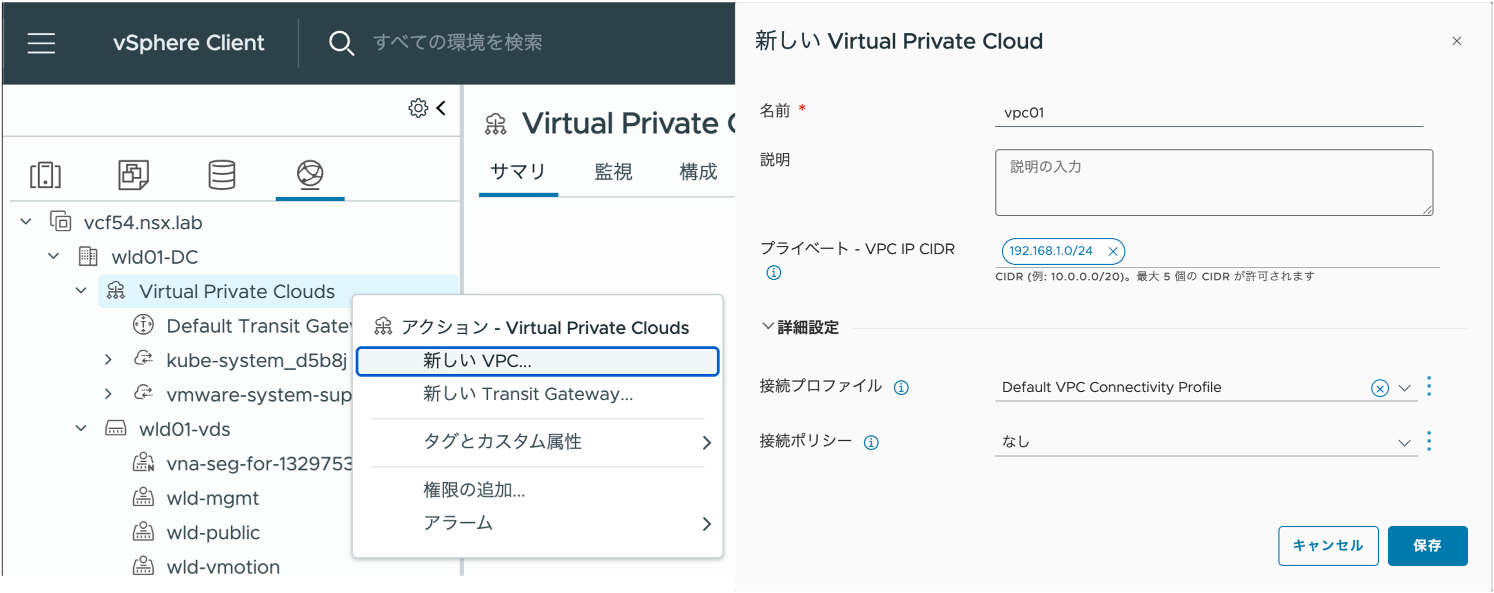Screen dimensions: 1494x593
Task: Click the wld01-vds switch icon
Action: point(115,428)
